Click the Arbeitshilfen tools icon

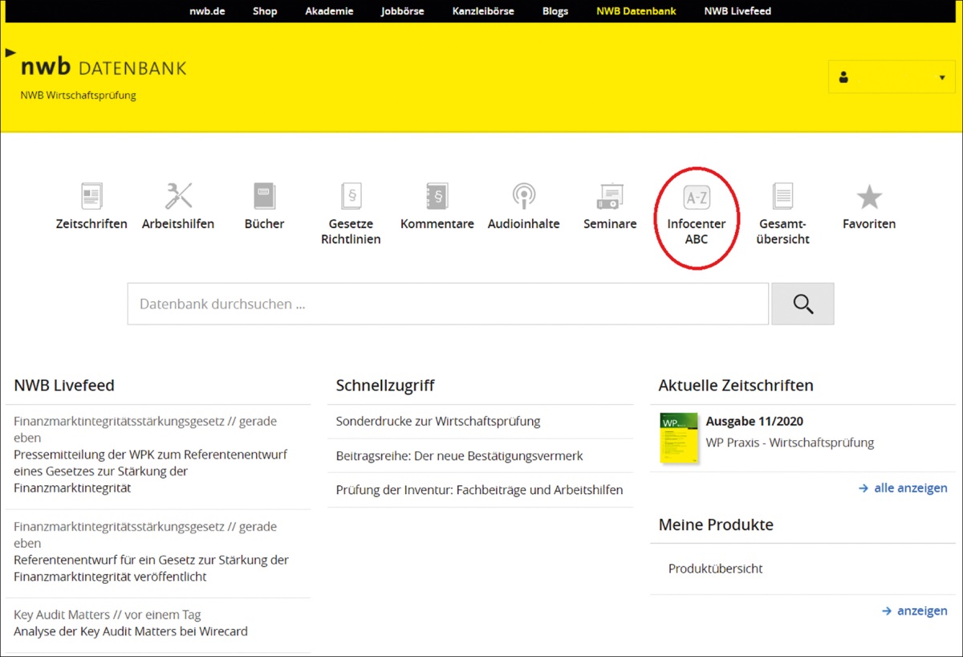[x=178, y=197]
